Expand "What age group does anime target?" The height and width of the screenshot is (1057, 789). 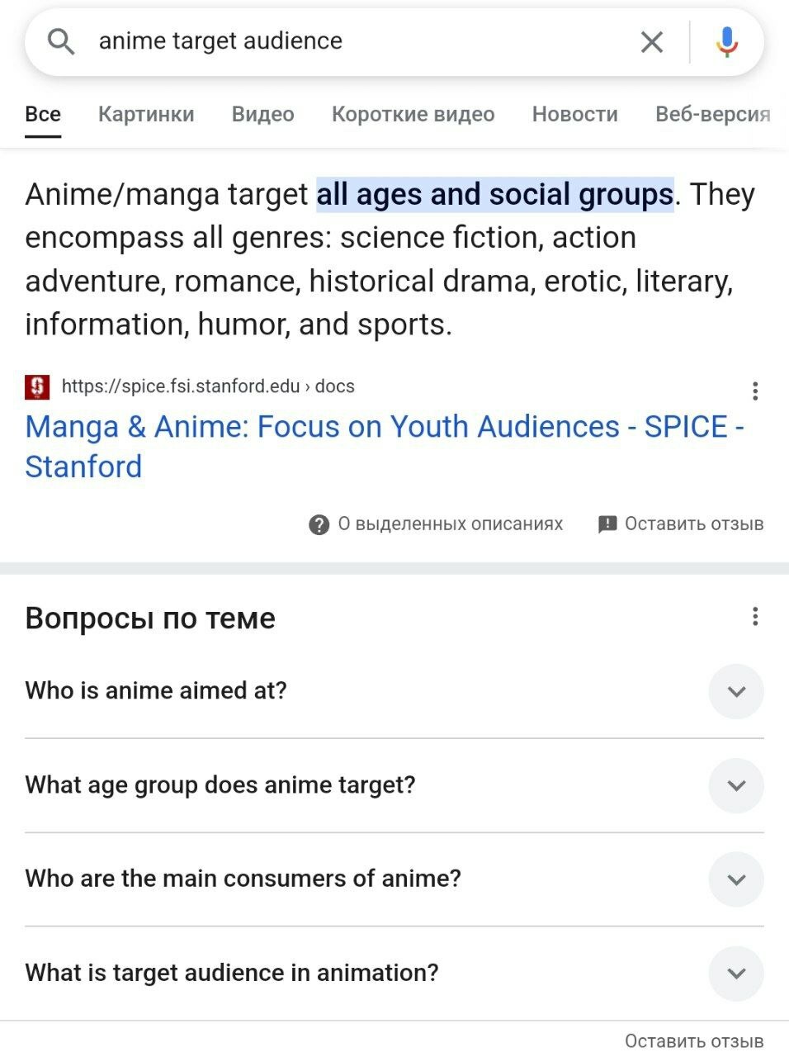pos(736,785)
